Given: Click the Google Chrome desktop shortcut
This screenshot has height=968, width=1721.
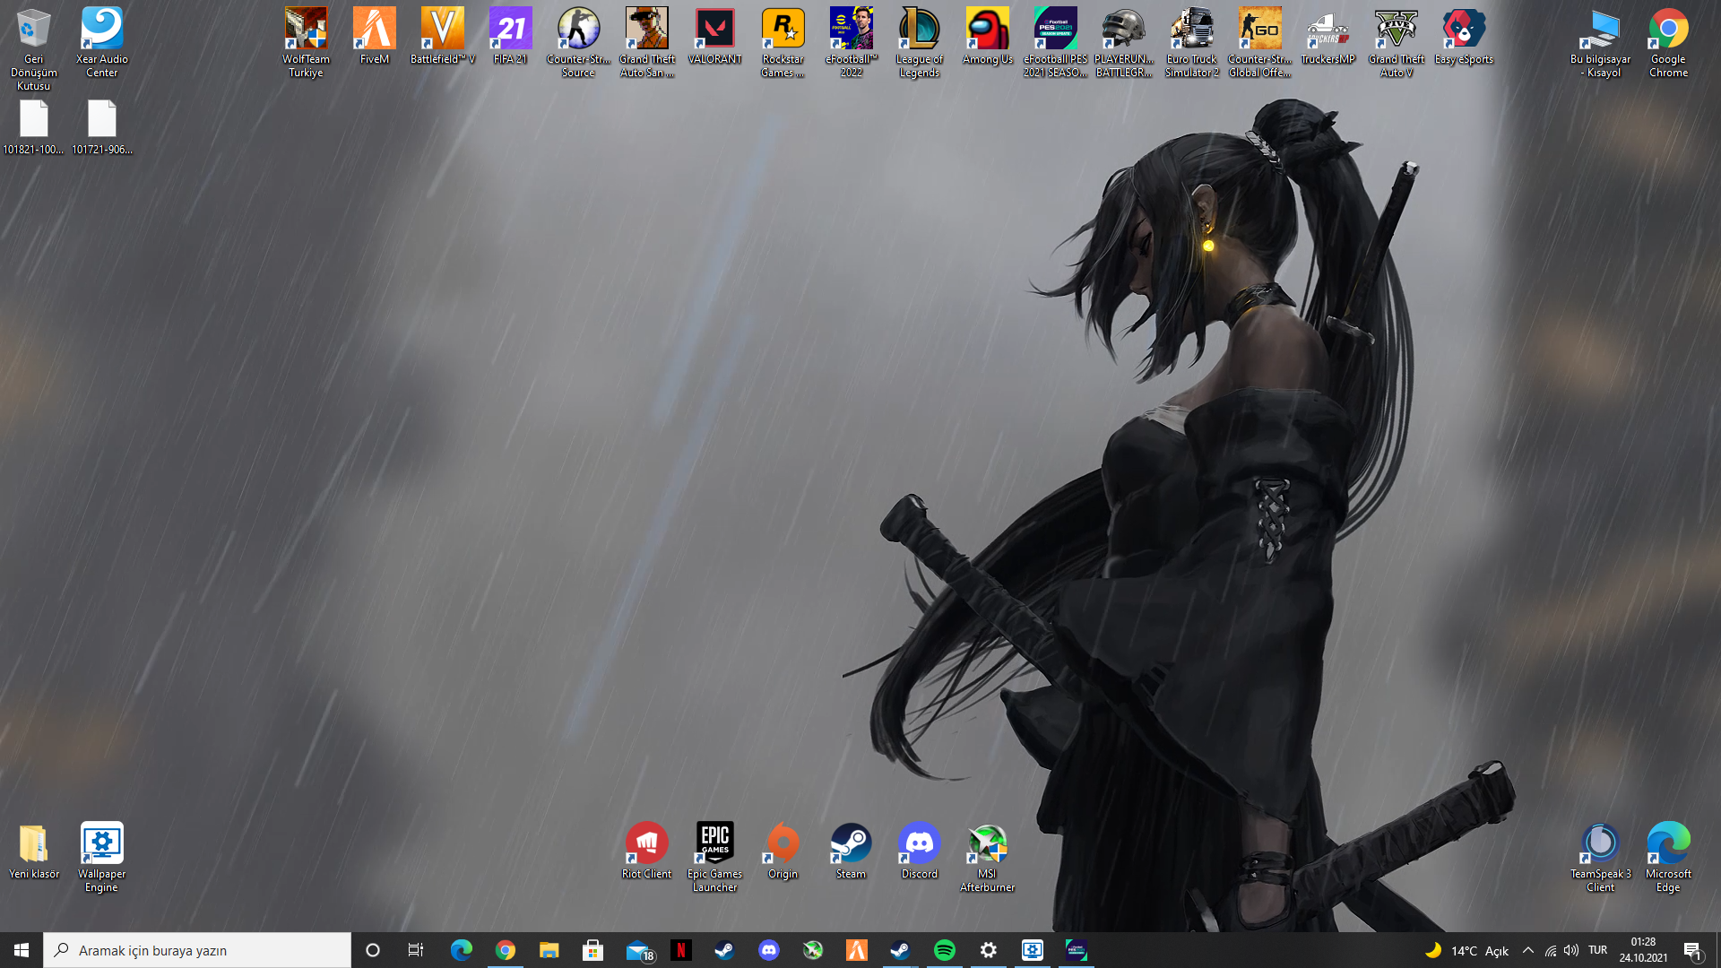Looking at the screenshot, I should pos(1669,42).
